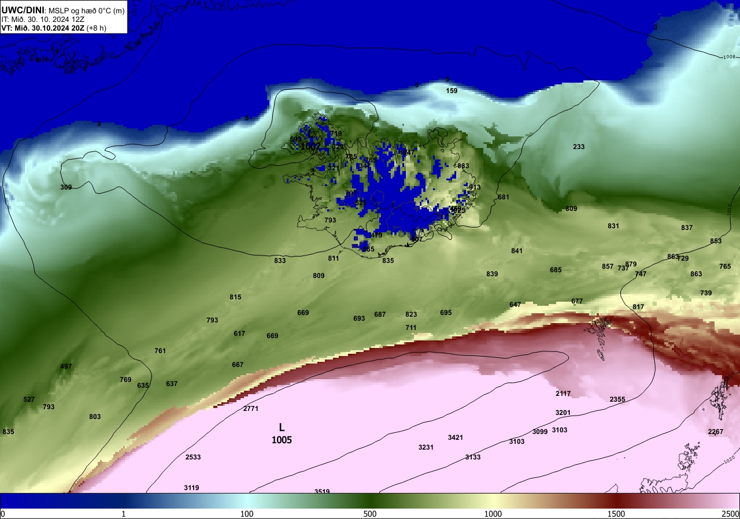Click the freezing level value 159
The image size is (740, 519).
[x=452, y=91]
